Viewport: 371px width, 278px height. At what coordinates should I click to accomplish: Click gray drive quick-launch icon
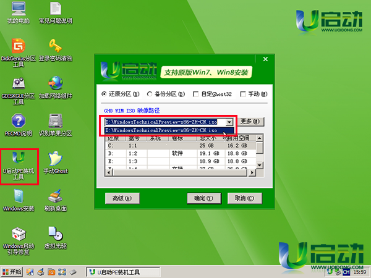coord(73,272)
